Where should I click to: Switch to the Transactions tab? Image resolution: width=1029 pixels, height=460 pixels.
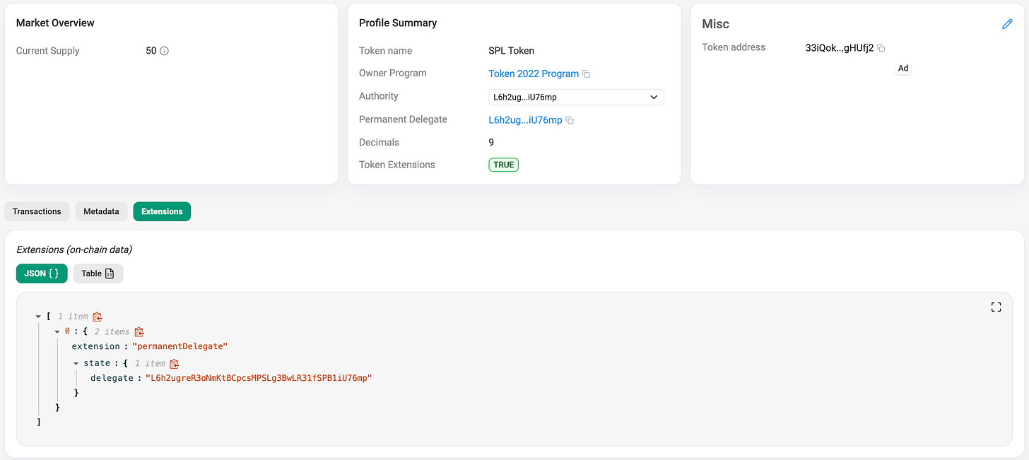point(36,211)
